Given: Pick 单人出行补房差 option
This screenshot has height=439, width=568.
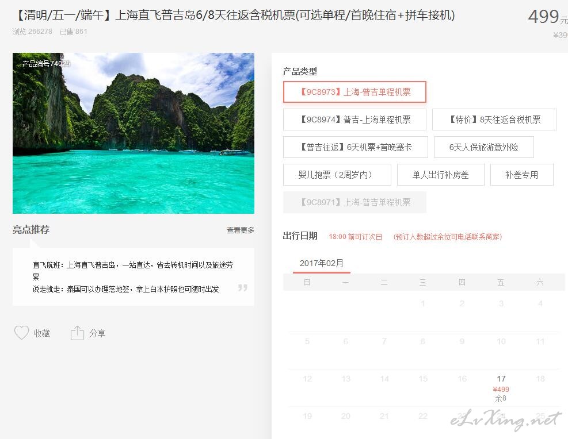Looking at the screenshot, I should (440, 175).
